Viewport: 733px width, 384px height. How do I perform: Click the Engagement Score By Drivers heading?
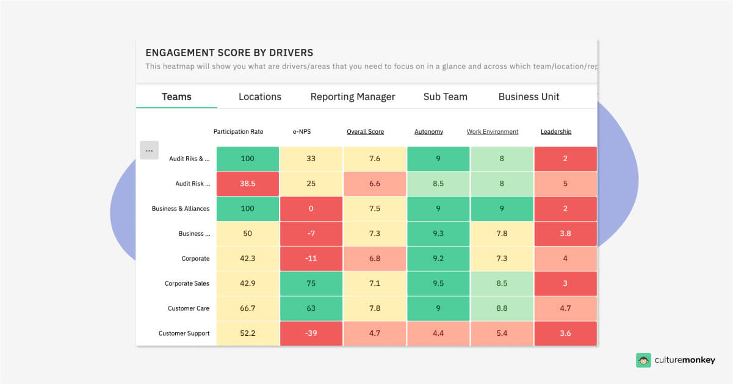click(229, 53)
